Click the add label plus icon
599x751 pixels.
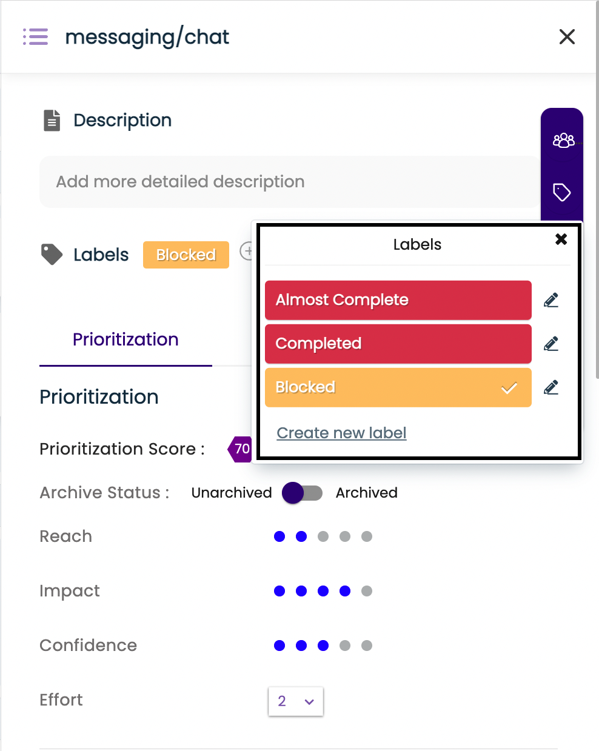tap(247, 251)
